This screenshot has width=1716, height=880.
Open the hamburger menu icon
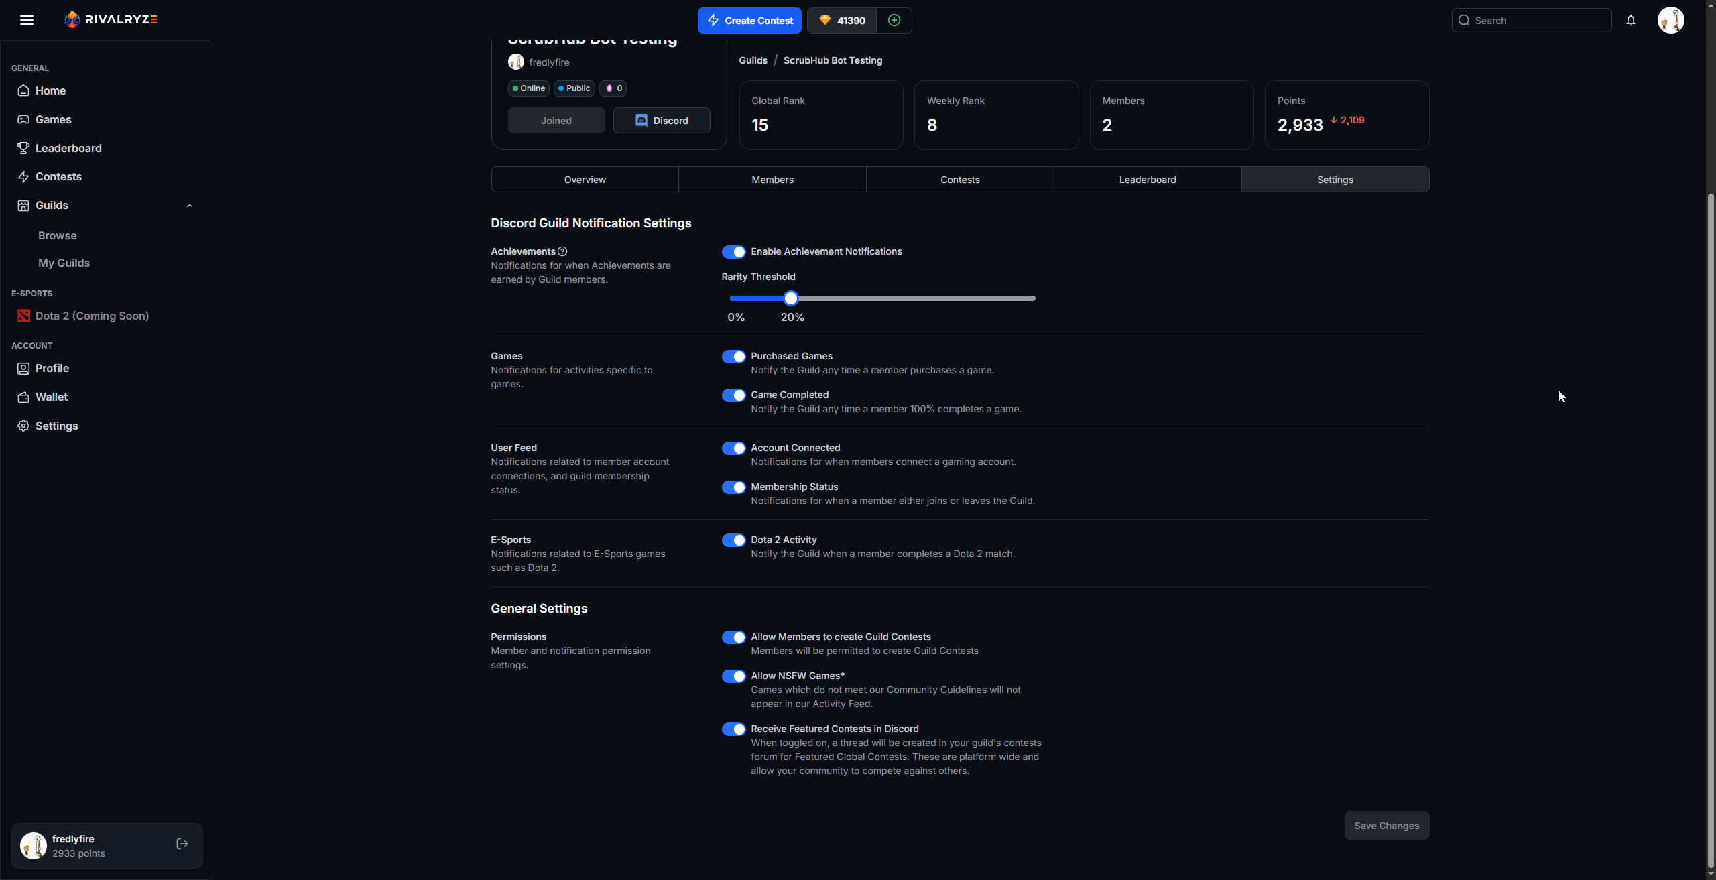[x=27, y=20]
